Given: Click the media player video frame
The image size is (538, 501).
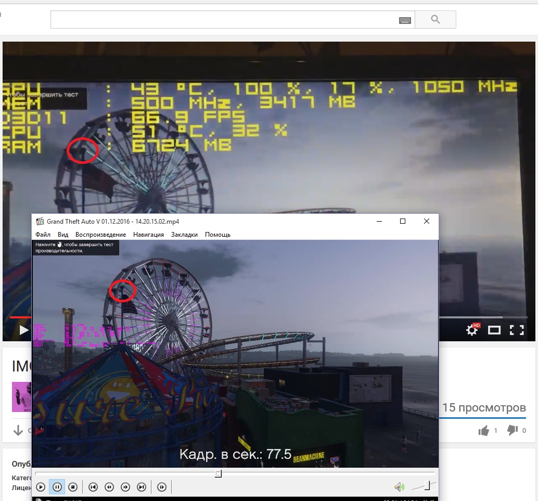Looking at the screenshot, I should (235, 353).
